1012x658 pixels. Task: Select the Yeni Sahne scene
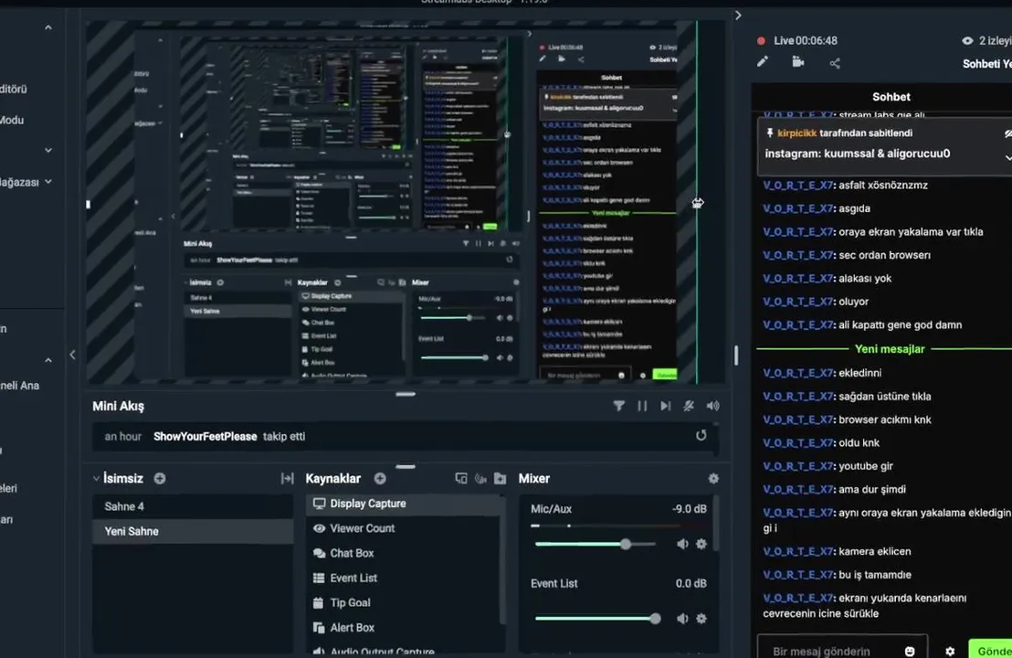193,532
